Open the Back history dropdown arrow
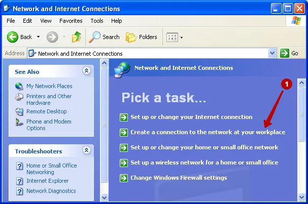The image size is (308, 204). coord(38,37)
